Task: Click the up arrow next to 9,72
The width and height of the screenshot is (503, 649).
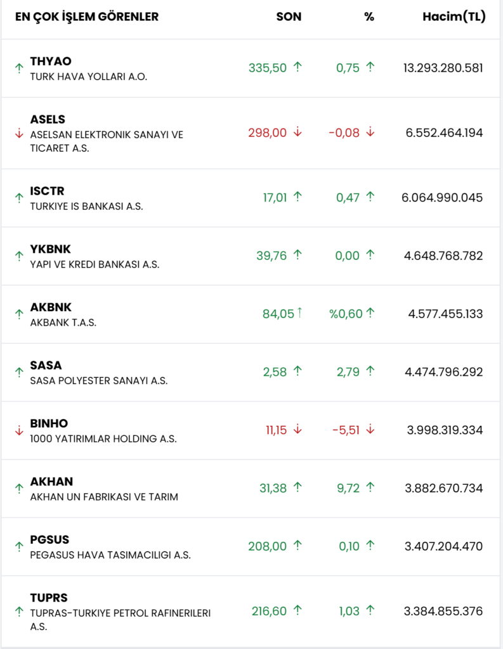Action: click(x=370, y=487)
